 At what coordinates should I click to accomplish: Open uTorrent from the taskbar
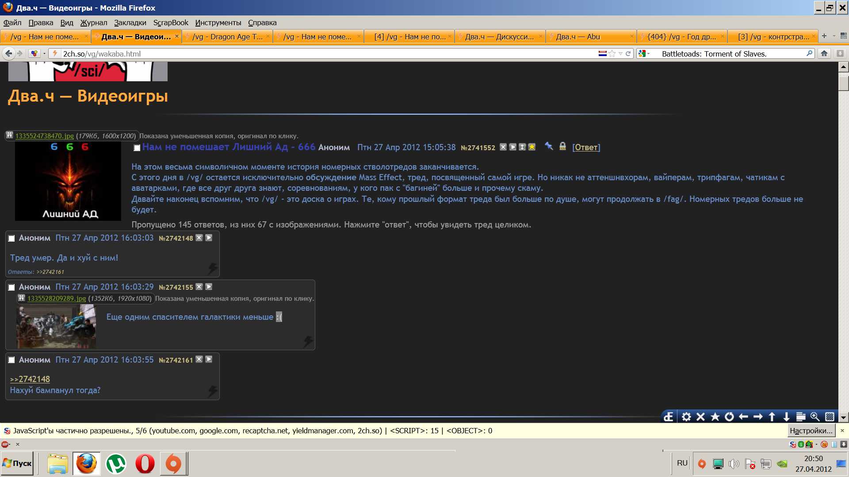click(x=116, y=464)
